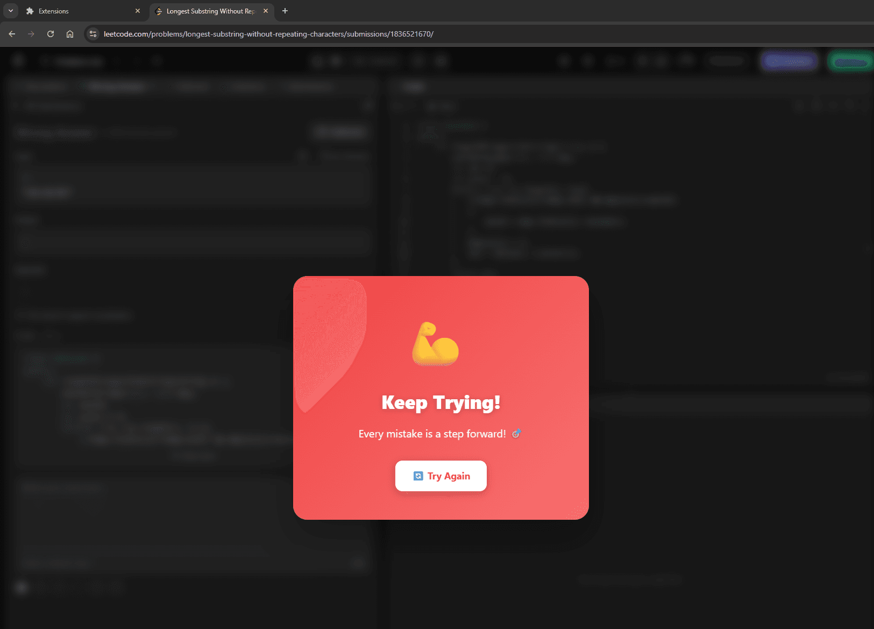Open a new browser tab
The width and height of the screenshot is (874, 629).
[285, 11]
